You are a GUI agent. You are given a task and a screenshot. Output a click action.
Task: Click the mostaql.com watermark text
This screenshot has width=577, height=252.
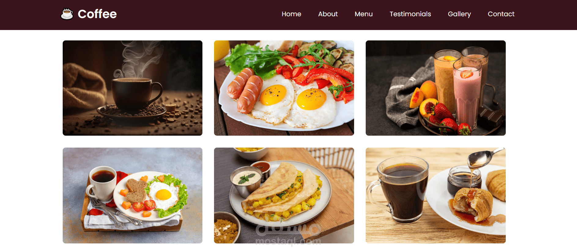click(x=288, y=242)
